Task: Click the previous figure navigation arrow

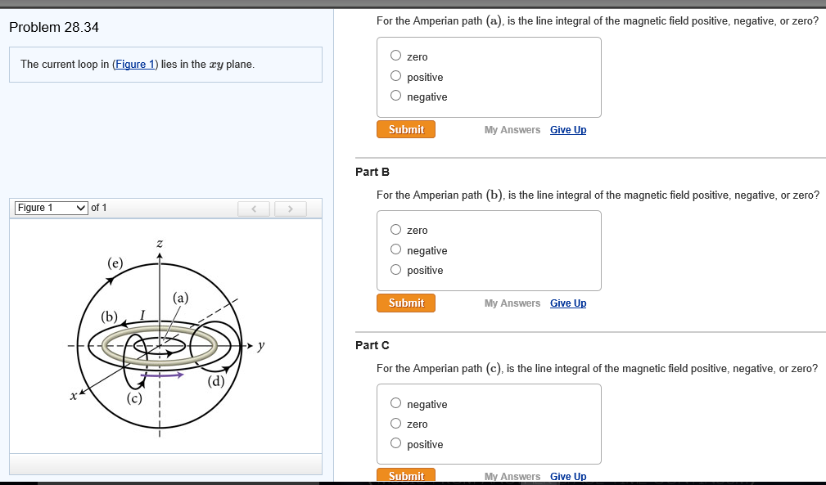Action: coord(254,209)
